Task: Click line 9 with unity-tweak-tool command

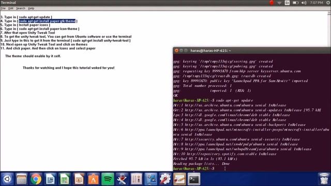Action: [x=66, y=40]
